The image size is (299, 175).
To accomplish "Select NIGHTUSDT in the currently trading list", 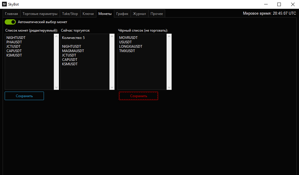I will click(x=71, y=47).
